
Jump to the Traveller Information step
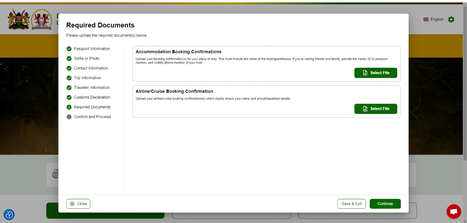click(x=92, y=88)
